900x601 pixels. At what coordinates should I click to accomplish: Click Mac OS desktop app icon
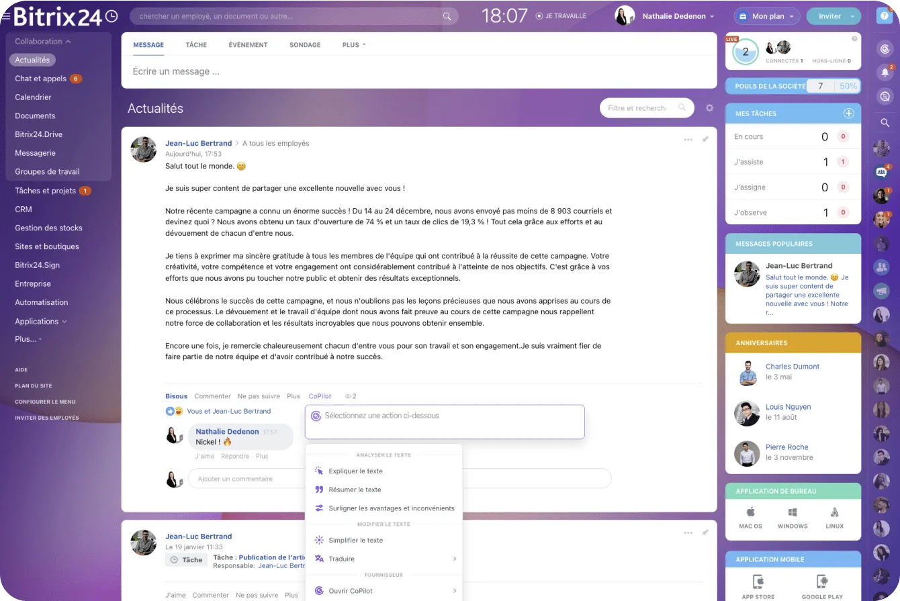click(x=751, y=512)
